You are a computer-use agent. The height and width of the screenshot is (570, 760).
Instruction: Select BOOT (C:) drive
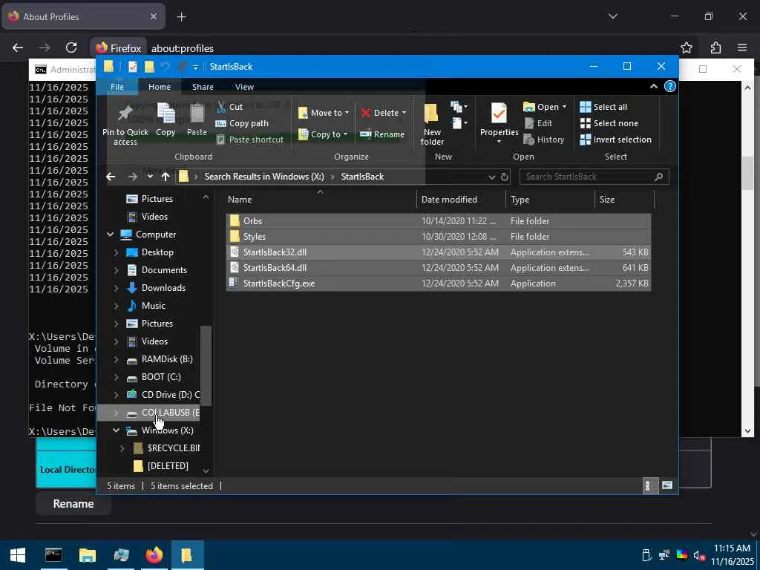coord(161,377)
